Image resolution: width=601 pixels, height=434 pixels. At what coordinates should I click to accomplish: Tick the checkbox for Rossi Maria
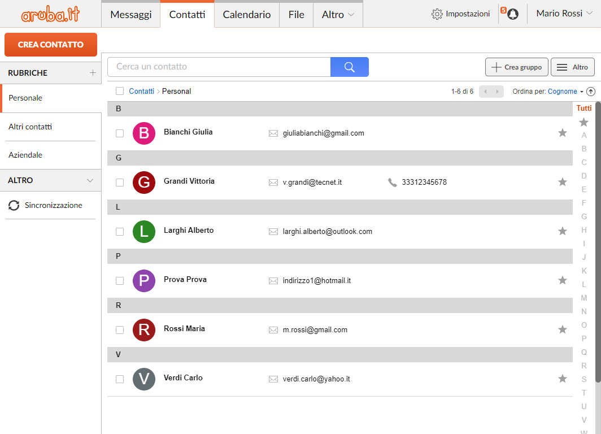click(x=120, y=330)
